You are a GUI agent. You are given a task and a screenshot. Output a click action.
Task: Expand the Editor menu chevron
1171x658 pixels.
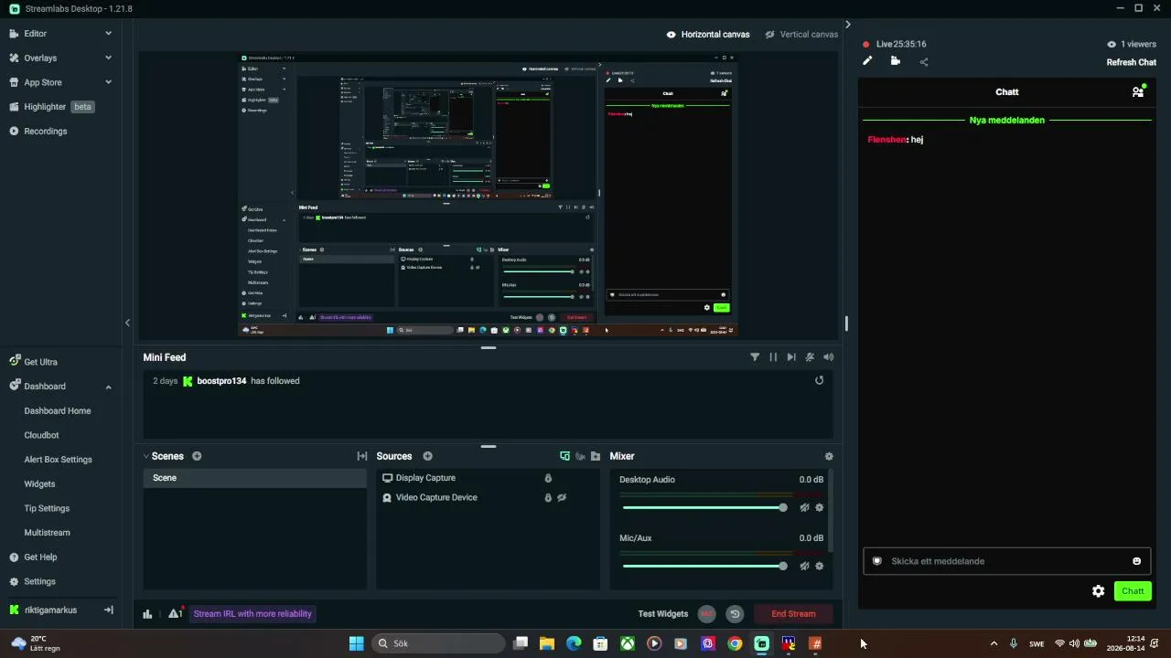108,34
